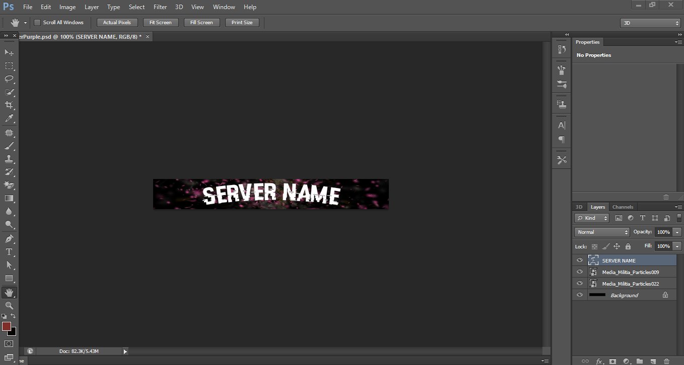The height and width of the screenshot is (365, 684).
Task: Click the Fill Screen button
Action: pos(201,23)
